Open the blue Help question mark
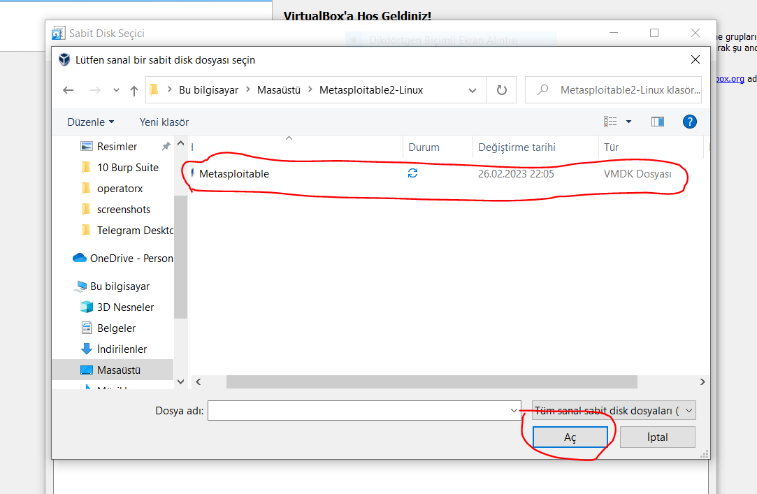Image resolution: width=757 pixels, height=494 pixels. (689, 122)
